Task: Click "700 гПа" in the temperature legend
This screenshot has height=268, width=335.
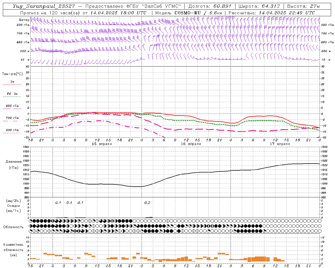Action: click(12, 118)
